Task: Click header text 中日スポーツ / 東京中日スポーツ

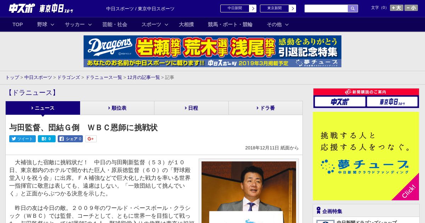Action: (x=140, y=9)
